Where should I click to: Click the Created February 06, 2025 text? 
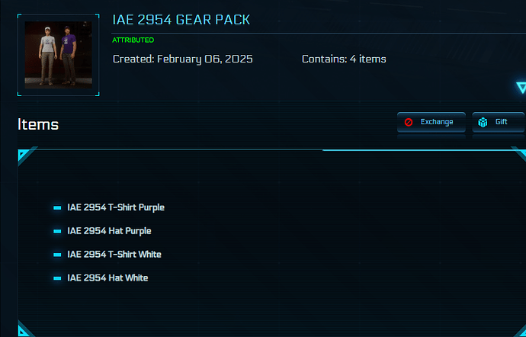click(x=183, y=59)
